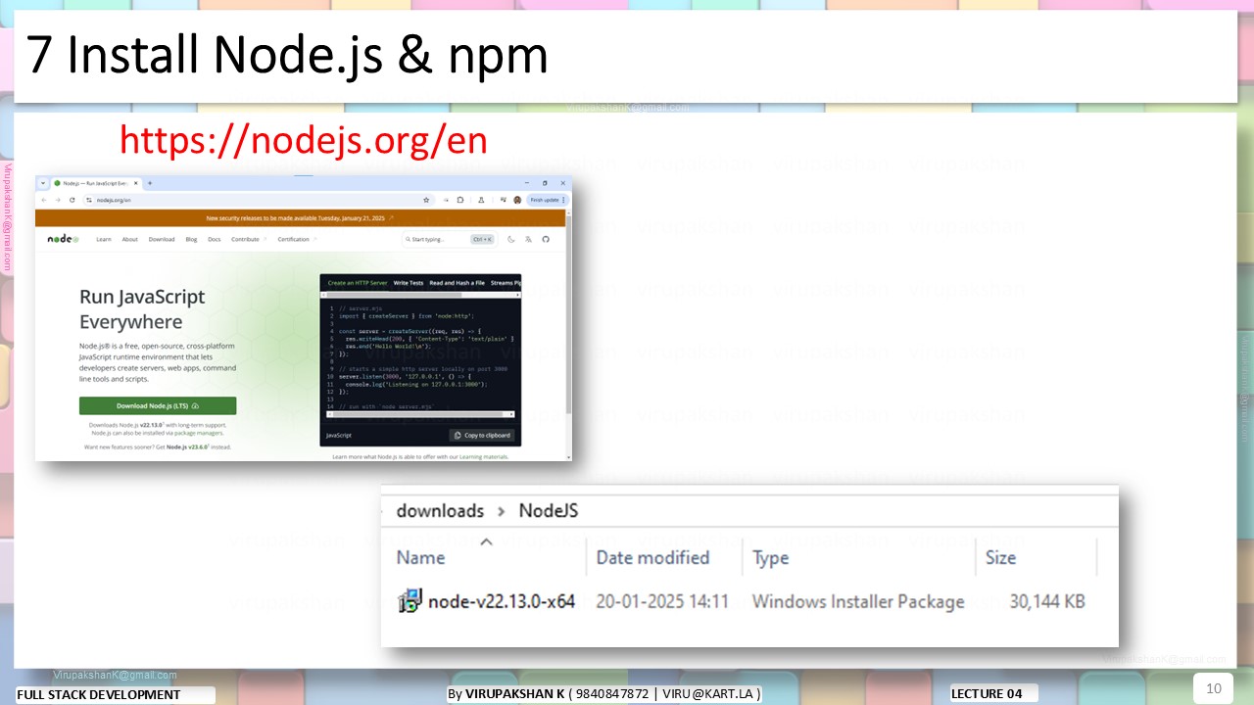The image size is (1254, 705).
Task: Click the NodeJS breadcrumb segment
Action: [549, 511]
